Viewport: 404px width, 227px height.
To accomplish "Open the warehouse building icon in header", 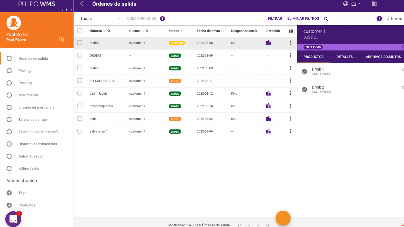I will coord(374,4).
